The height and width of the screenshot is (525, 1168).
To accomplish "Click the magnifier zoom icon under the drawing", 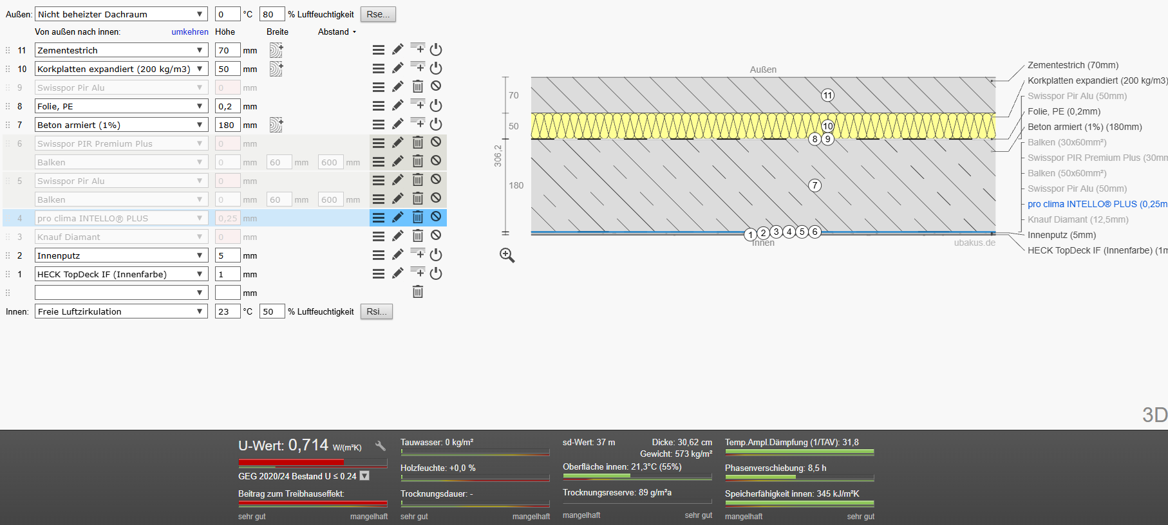I will (x=507, y=255).
